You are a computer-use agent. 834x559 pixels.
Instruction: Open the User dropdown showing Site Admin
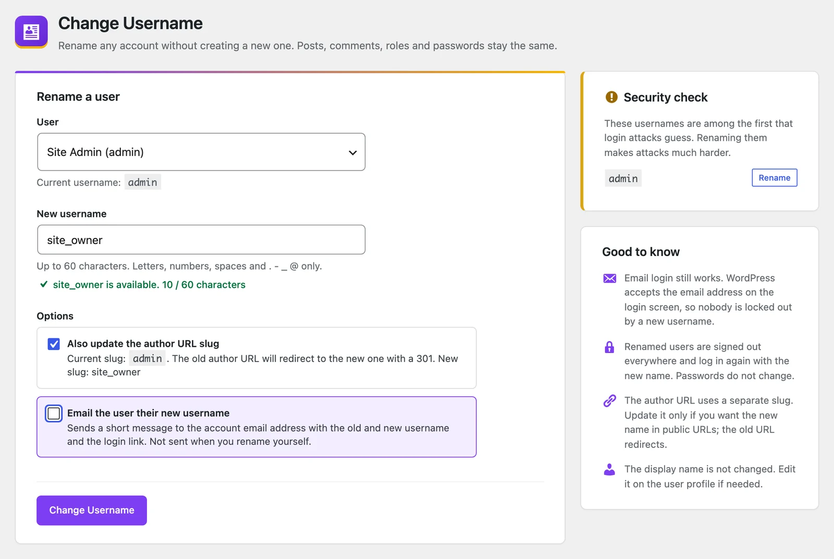coord(201,152)
